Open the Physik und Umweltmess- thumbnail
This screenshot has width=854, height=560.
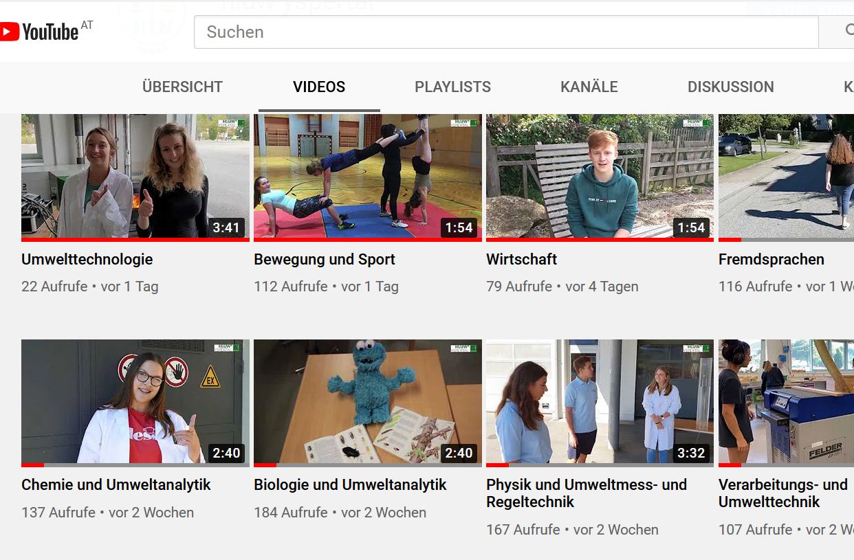click(600, 402)
